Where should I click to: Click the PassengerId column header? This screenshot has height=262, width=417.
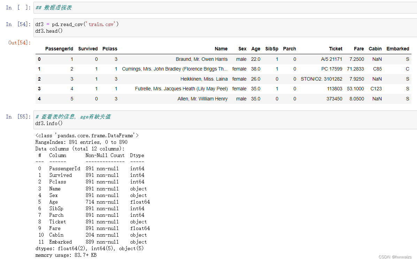coord(59,49)
